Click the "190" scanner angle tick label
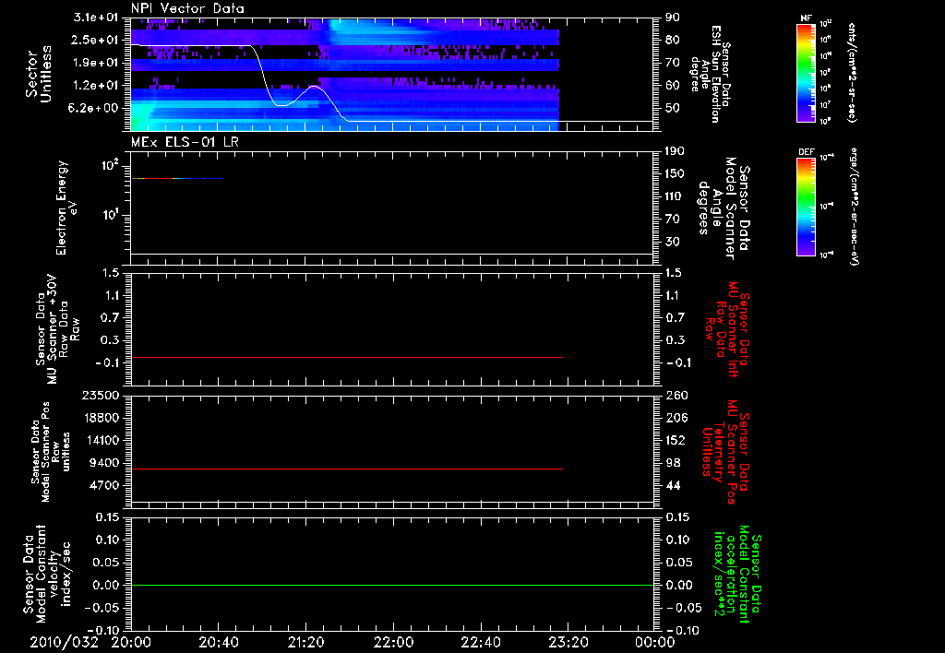The height and width of the screenshot is (653, 945). point(675,151)
